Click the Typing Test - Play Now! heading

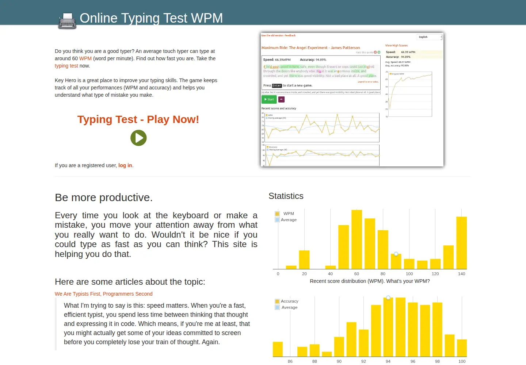pos(138,119)
